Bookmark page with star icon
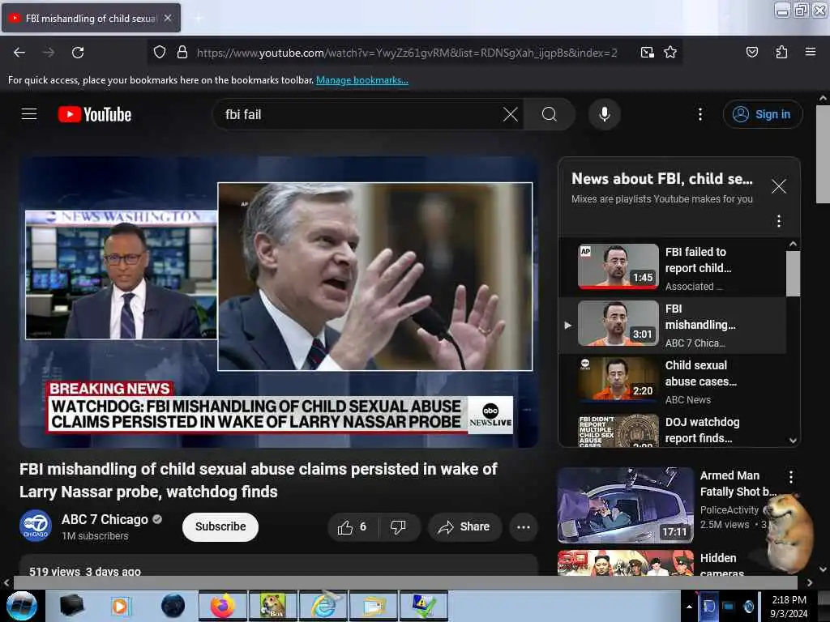 point(670,53)
